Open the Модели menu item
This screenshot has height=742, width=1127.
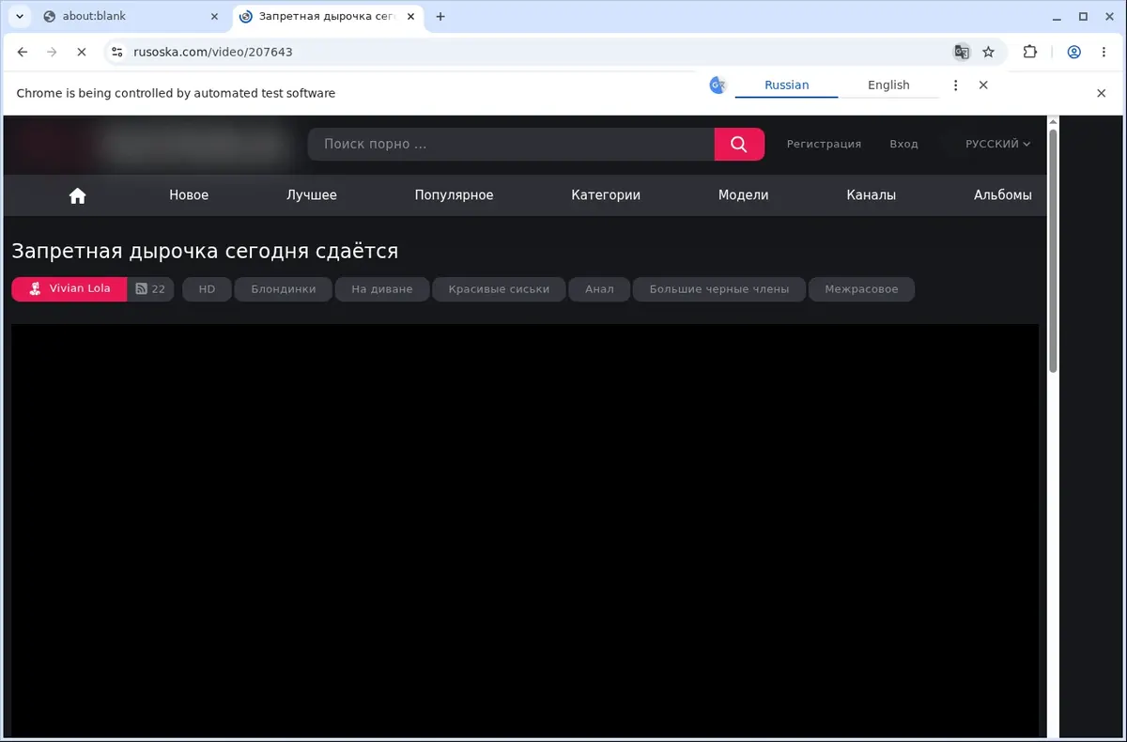743,195
